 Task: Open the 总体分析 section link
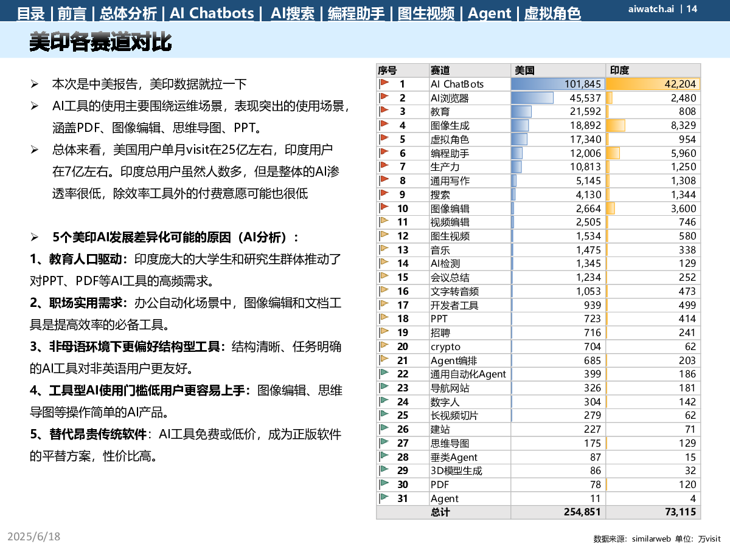coord(128,13)
